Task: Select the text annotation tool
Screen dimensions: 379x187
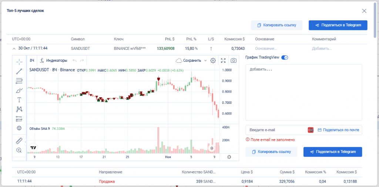Action: [x=19, y=100]
